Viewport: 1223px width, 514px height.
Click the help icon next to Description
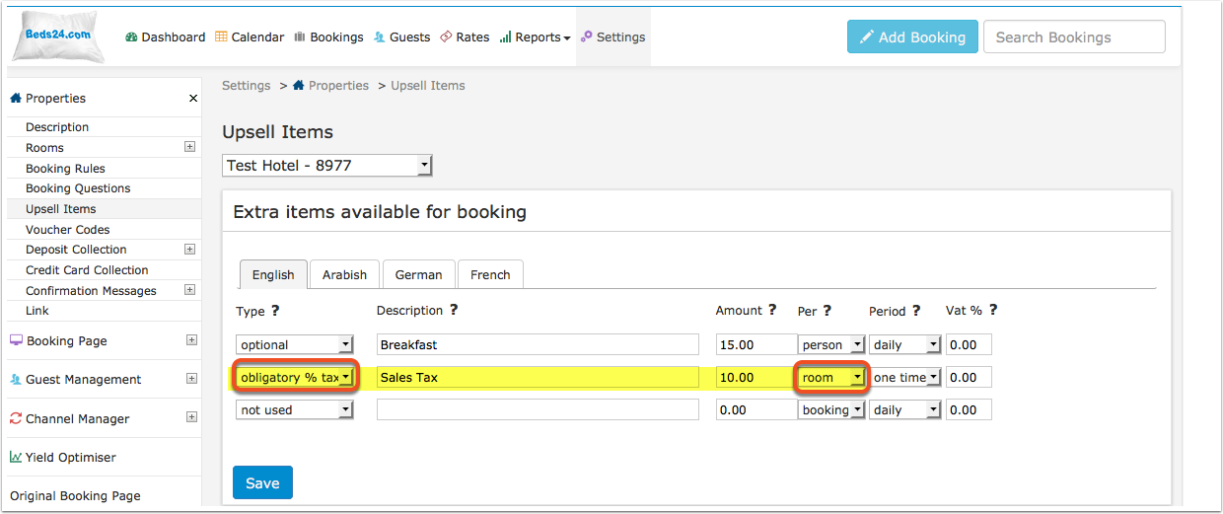coord(454,310)
